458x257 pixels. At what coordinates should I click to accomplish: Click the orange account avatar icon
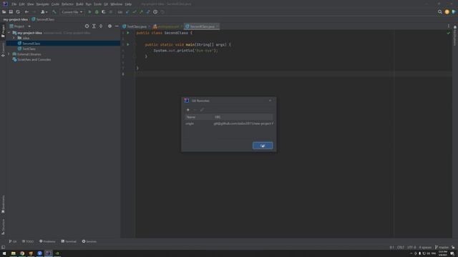(x=447, y=12)
